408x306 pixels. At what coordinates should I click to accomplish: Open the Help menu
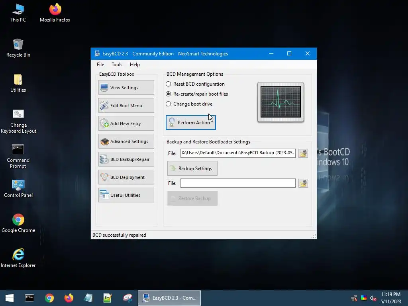coord(135,65)
